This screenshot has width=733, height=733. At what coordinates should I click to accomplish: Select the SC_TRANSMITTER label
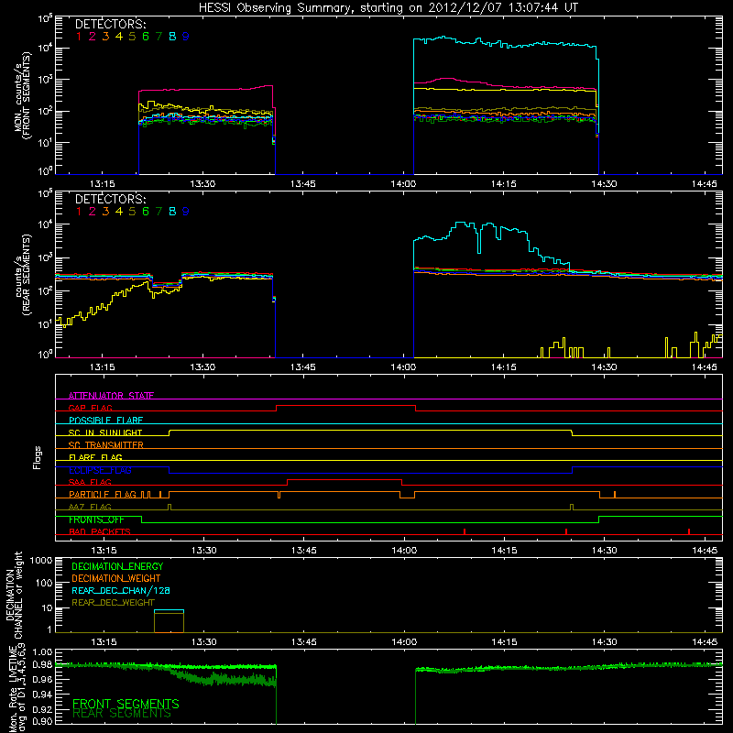pyautogui.click(x=106, y=445)
